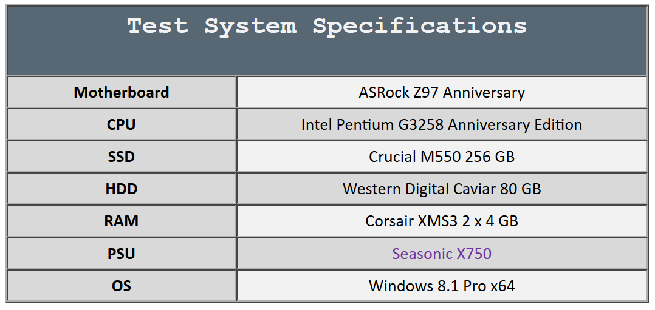This screenshot has height=310, width=655.
Task: Click the word System in the title
Action: (250, 27)
